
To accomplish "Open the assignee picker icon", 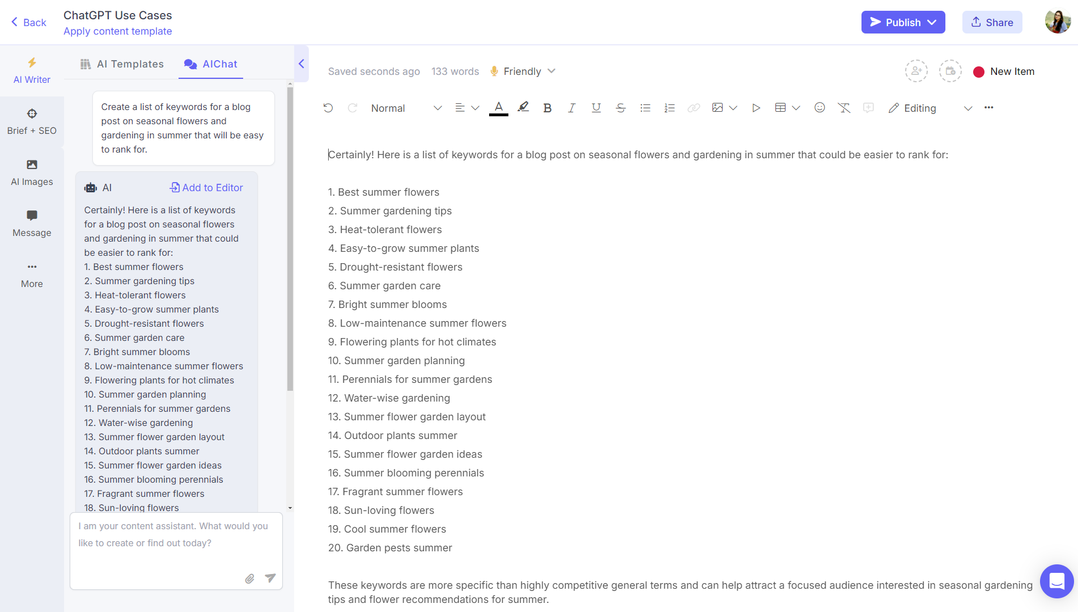I will 916,71.
